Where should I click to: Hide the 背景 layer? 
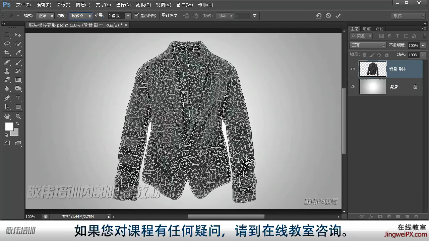tap(353, 87)
